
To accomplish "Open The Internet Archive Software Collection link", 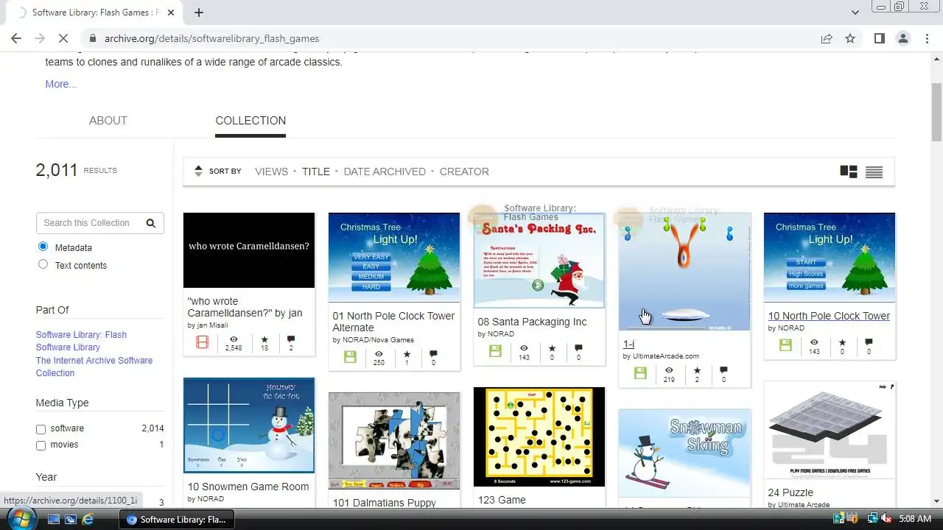I will pyautogui.click(x=94, y=367).
